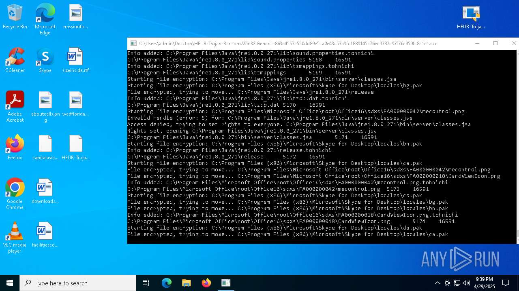Show hidden system tray icons
519x291 pixels.
[x=437, y=283]
